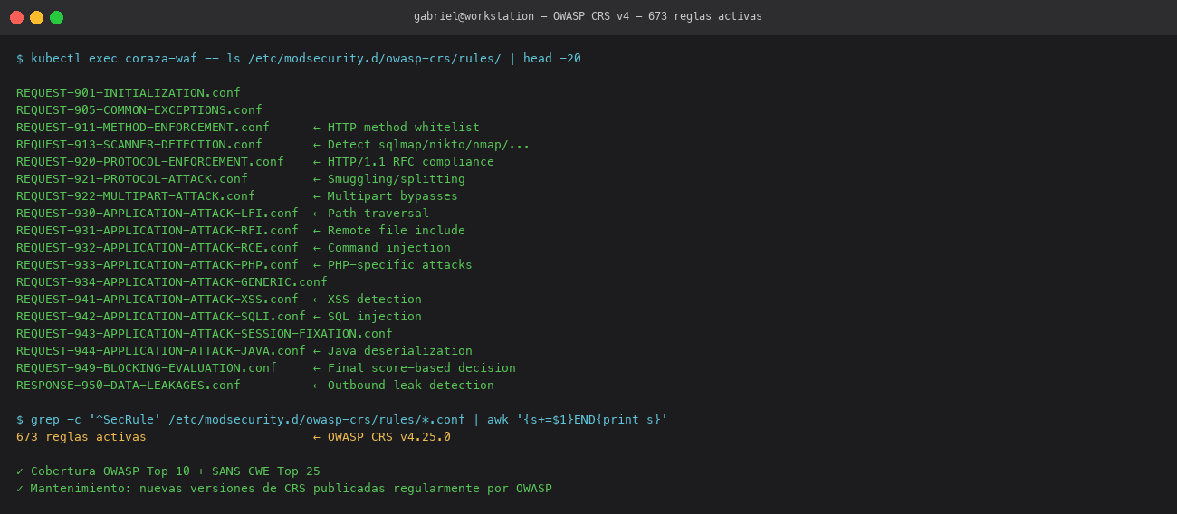Select REQUEST-934-APPLICATION-ATTACK-GENERIC.conf file name

(172, 282)
